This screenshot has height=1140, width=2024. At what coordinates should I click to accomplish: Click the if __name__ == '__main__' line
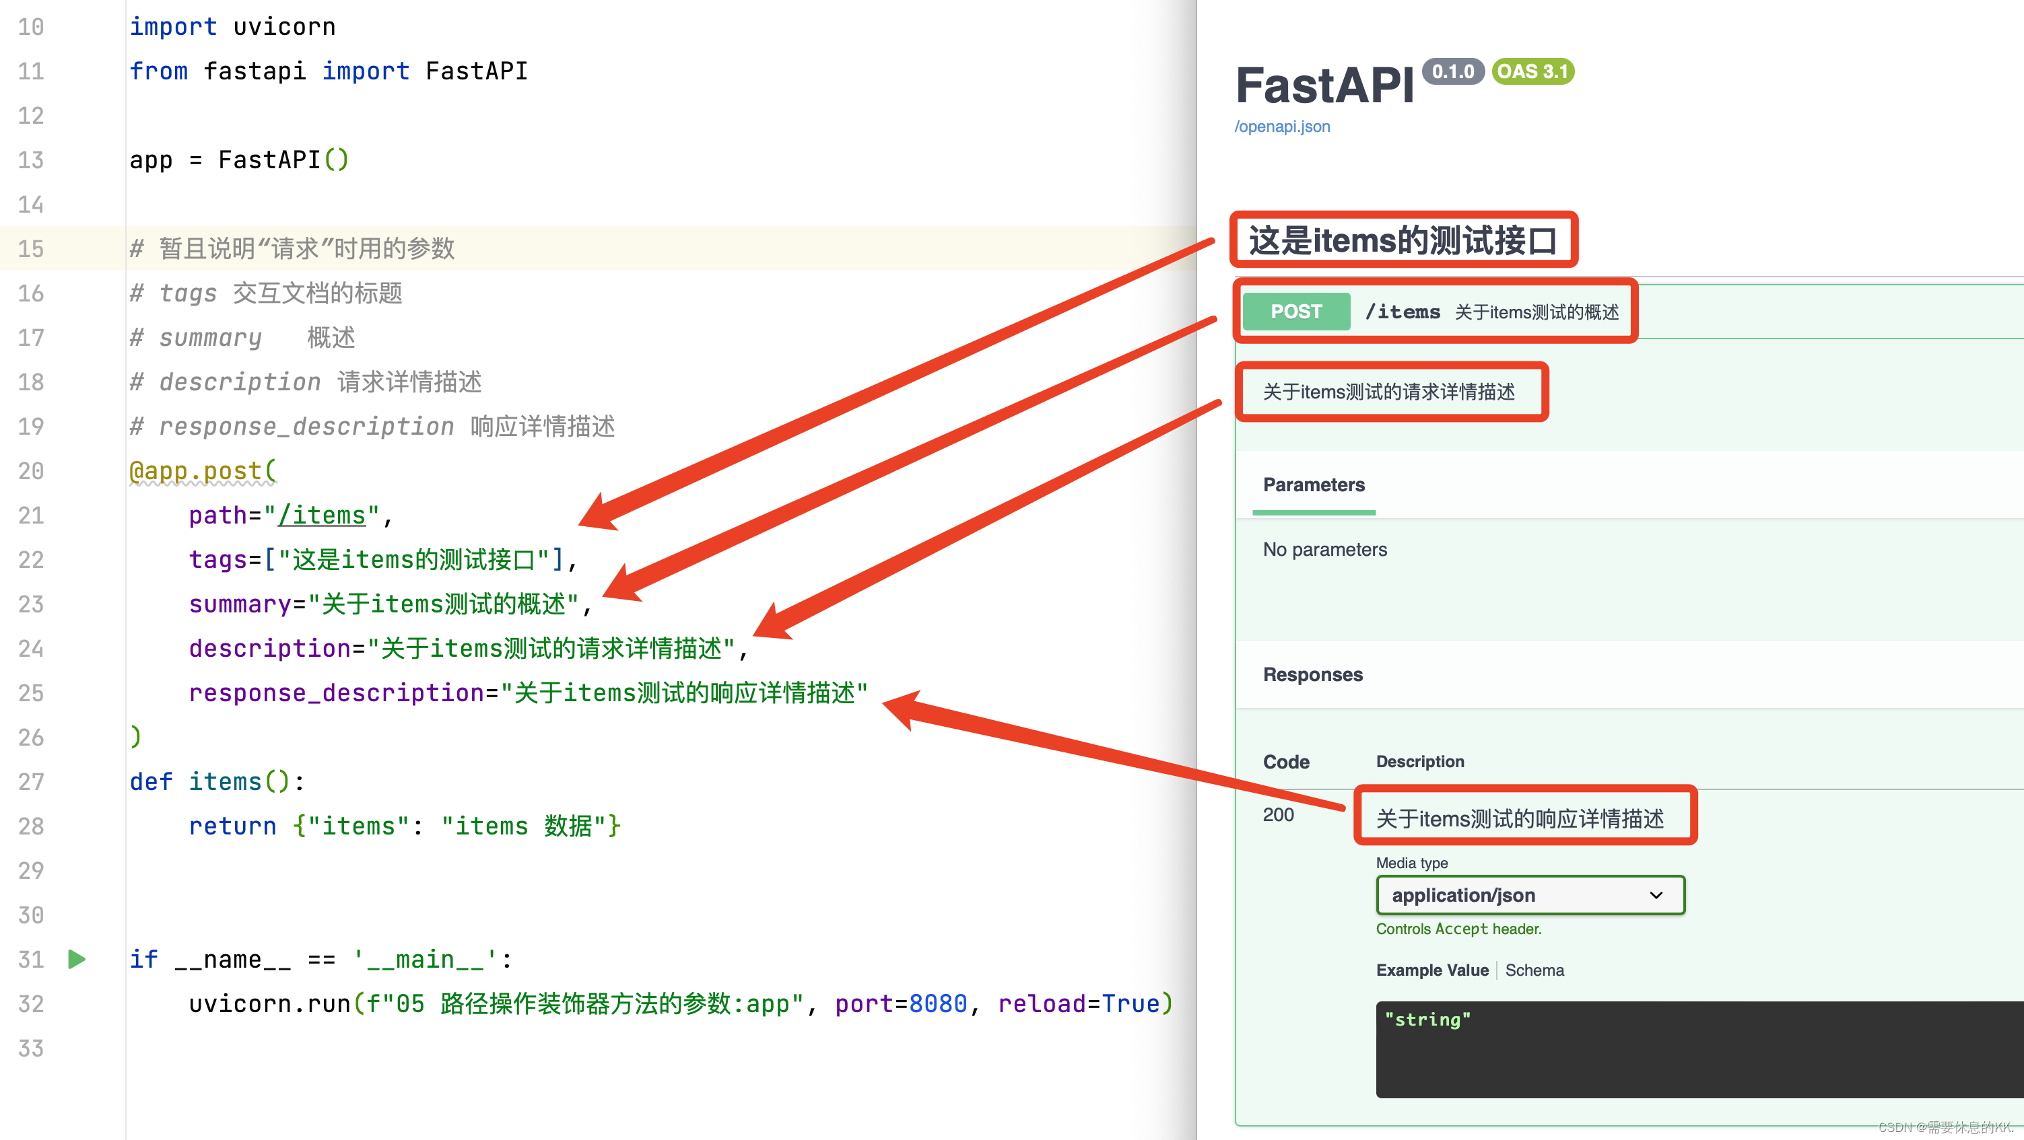coord(321,960)
